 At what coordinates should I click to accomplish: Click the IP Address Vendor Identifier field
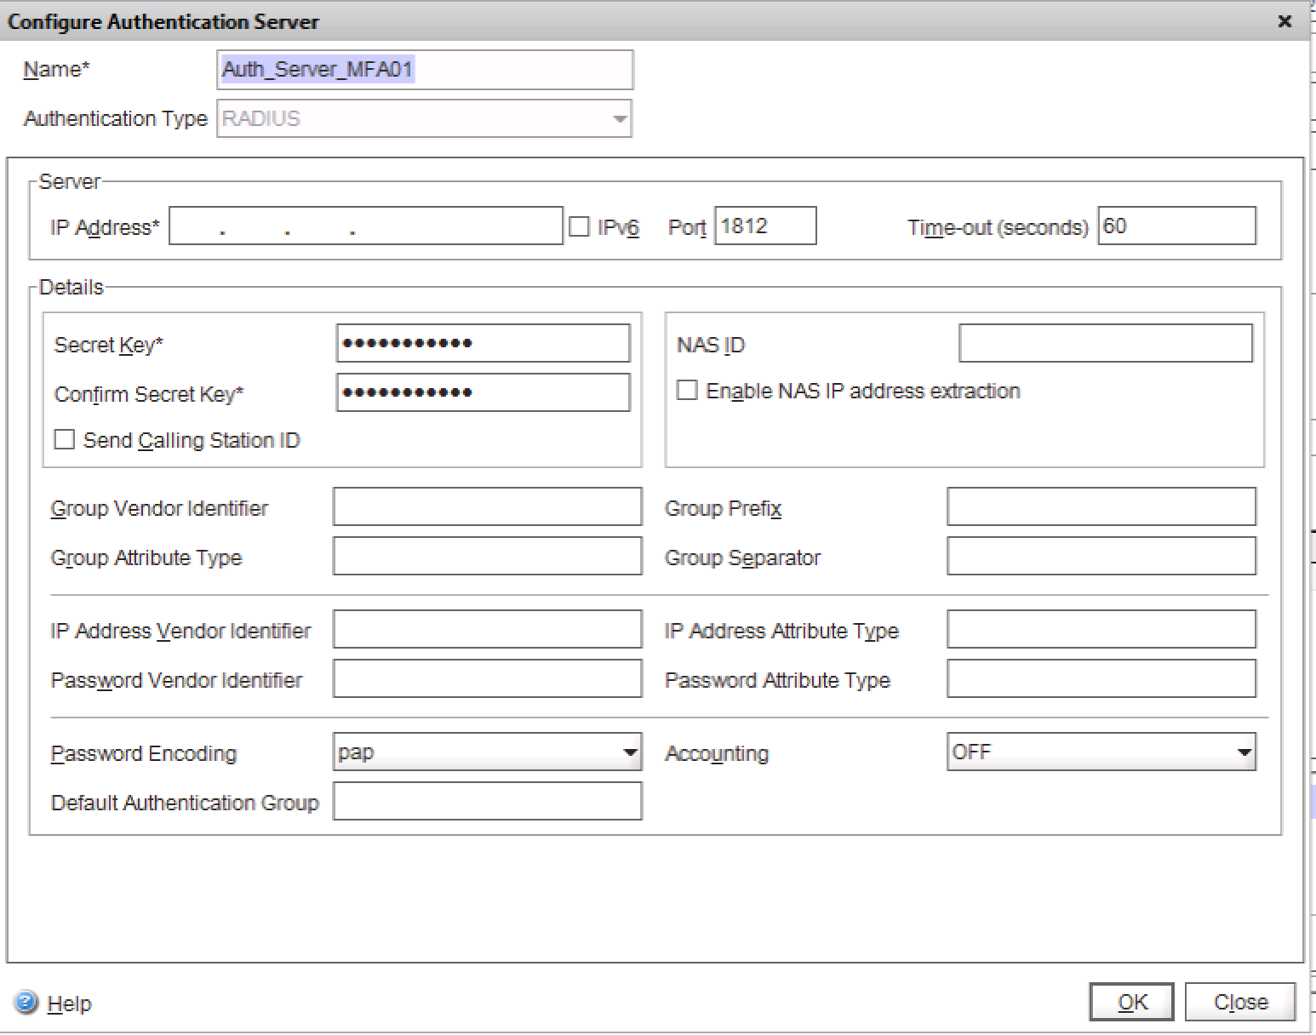coord(487,629)
